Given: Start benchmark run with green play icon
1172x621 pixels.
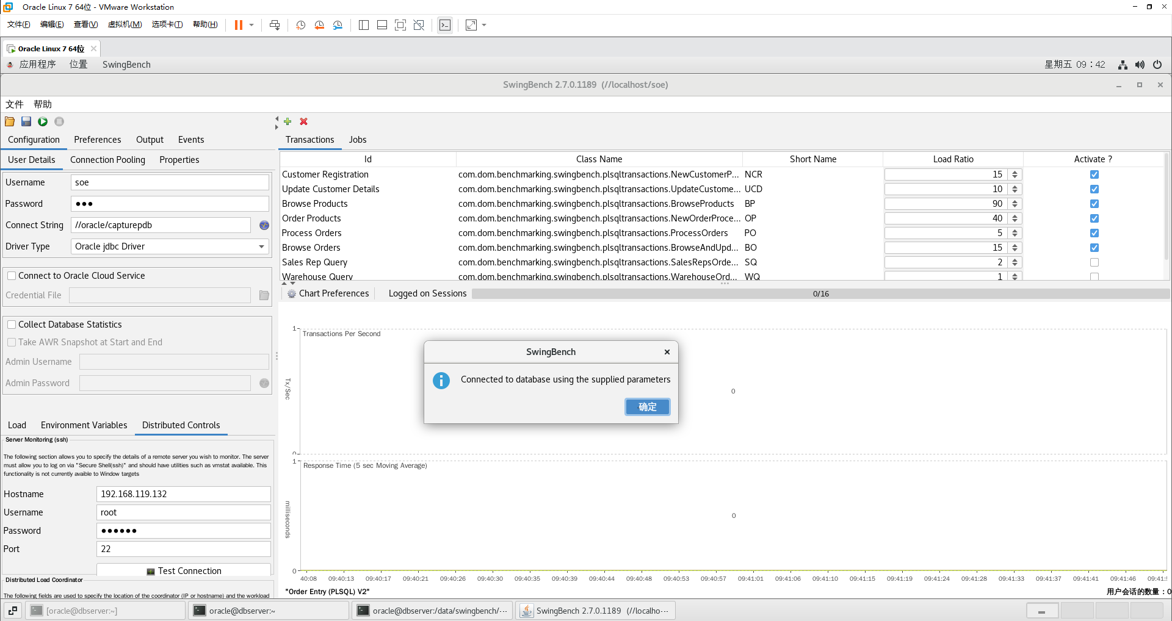Looking at the screenshot, I should (x=43, y=121).
